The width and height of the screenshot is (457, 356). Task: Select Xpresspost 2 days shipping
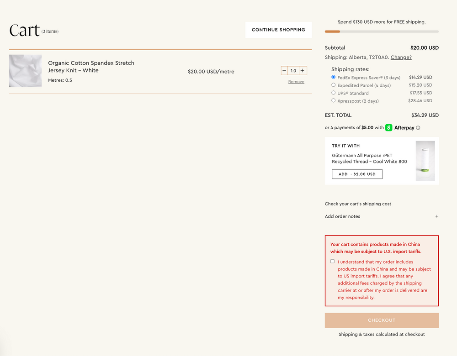point(334,100)
